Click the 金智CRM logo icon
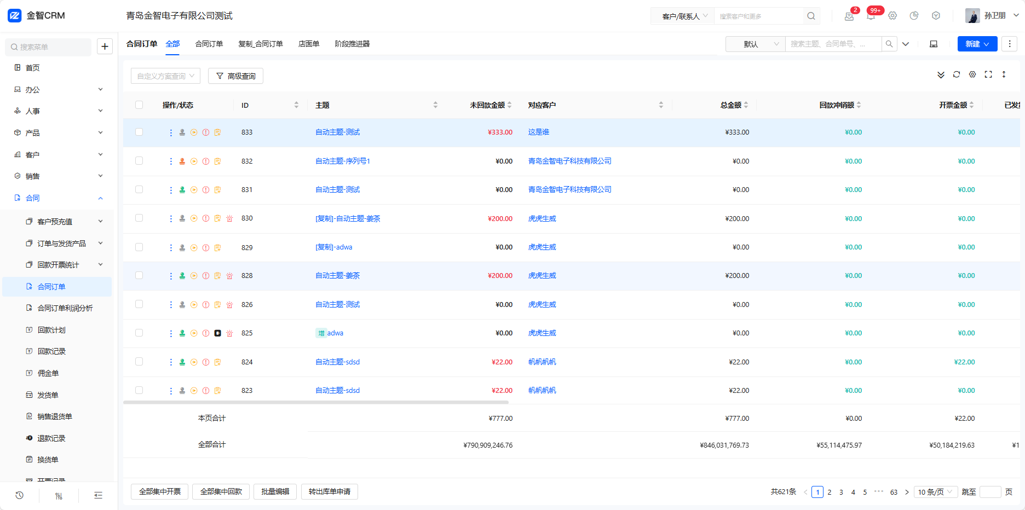Screen dimensions: 1025x510 click(x=15, y=15)
